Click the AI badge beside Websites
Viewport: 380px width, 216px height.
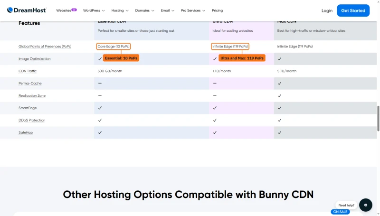74,9
